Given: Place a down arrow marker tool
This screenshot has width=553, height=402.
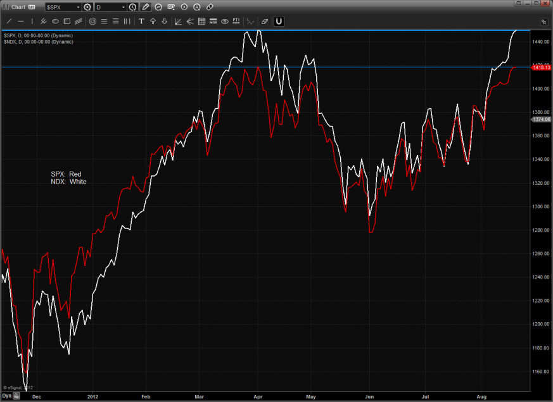Looking at the screenshot, I should pyautogui.click(x=164, y=22).
